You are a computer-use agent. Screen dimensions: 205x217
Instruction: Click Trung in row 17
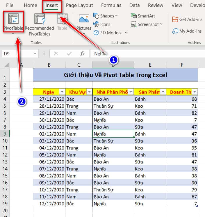pos(79,190)
